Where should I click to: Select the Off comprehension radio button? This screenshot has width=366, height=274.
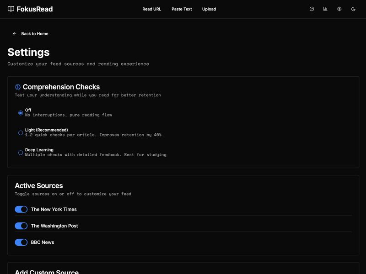coord(21,113)
